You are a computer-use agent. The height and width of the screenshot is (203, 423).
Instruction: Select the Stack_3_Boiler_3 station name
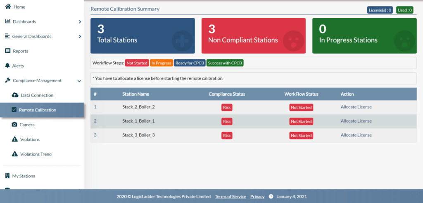pos(138,135)
